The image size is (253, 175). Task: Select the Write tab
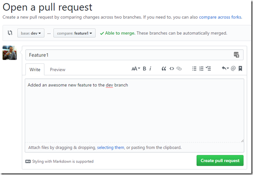pos(35,70)
